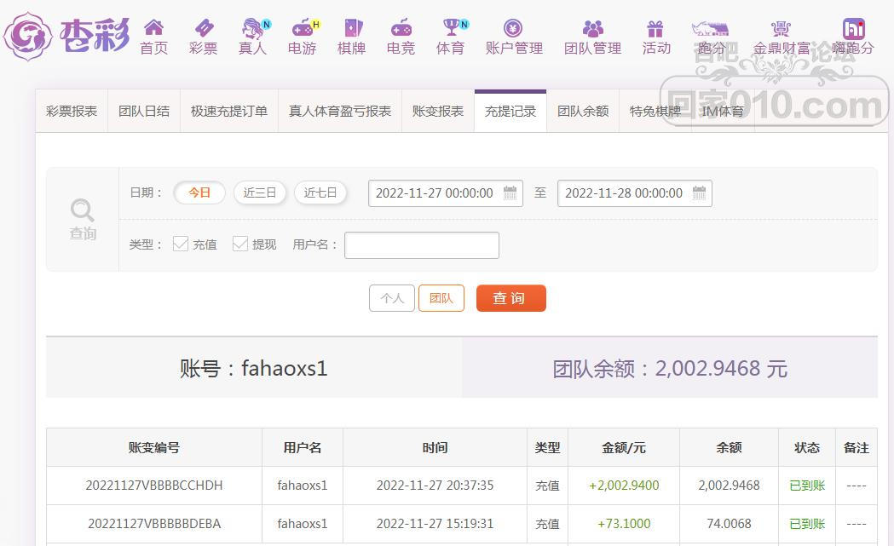This screenshot has height=546, width=894.
Task: Open the 金鼎财富 tripod icon
Action: (x=781, y=28)
